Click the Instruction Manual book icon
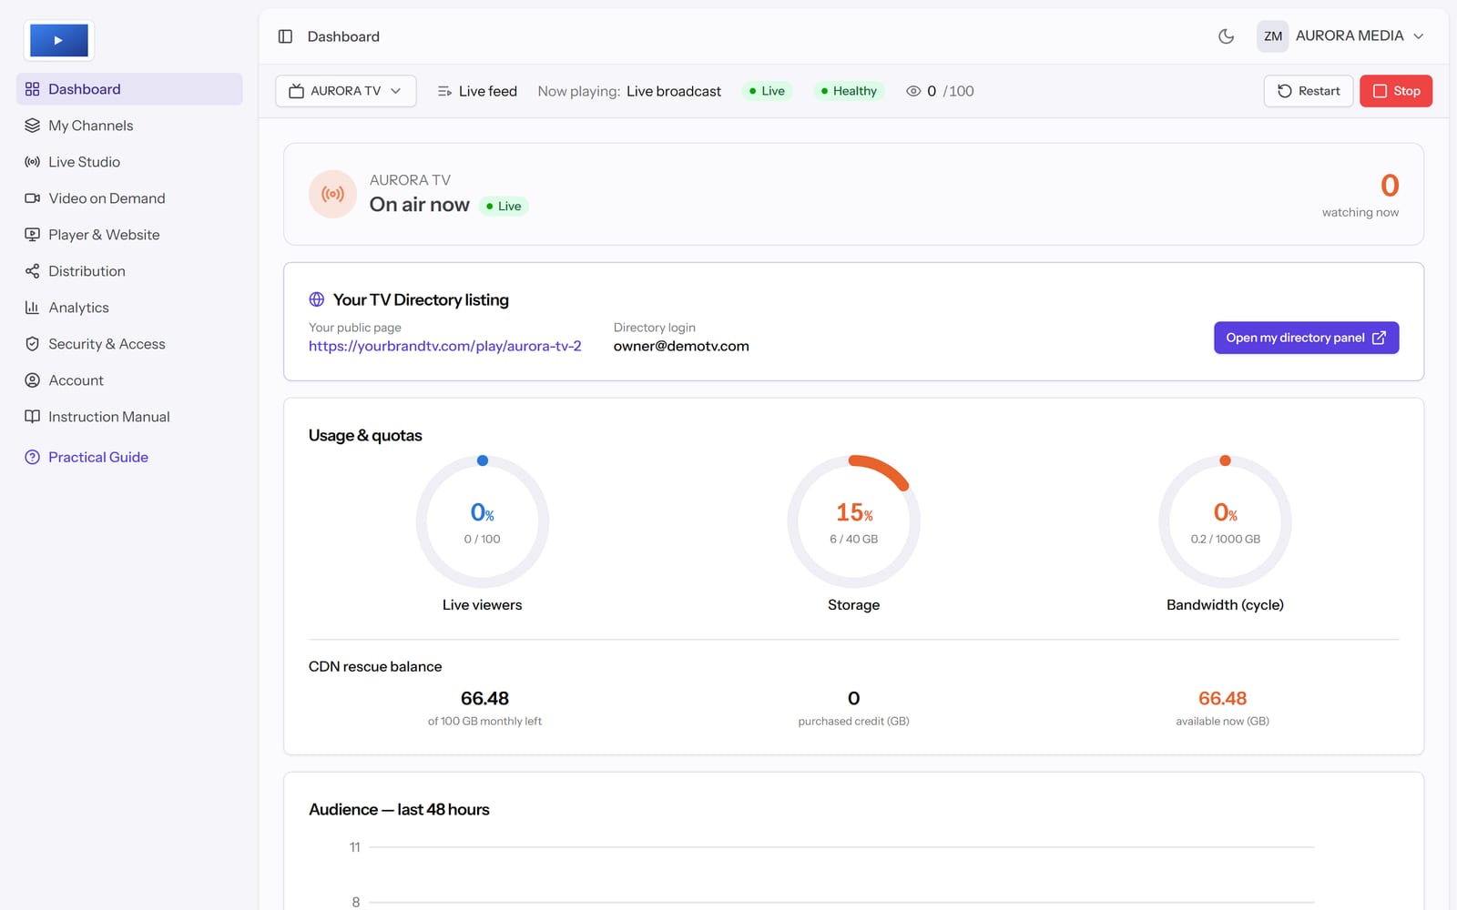Screen dimensions: 1457x910 33,417
